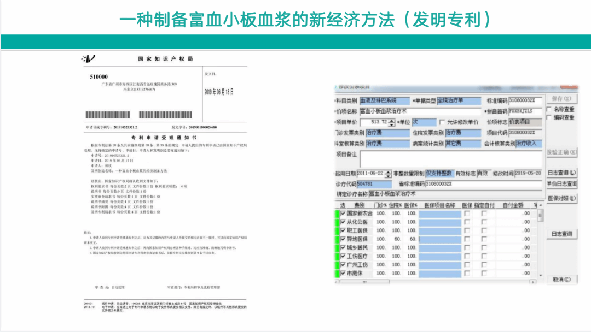Click inside the 项目备注 text area

[449, 159]
